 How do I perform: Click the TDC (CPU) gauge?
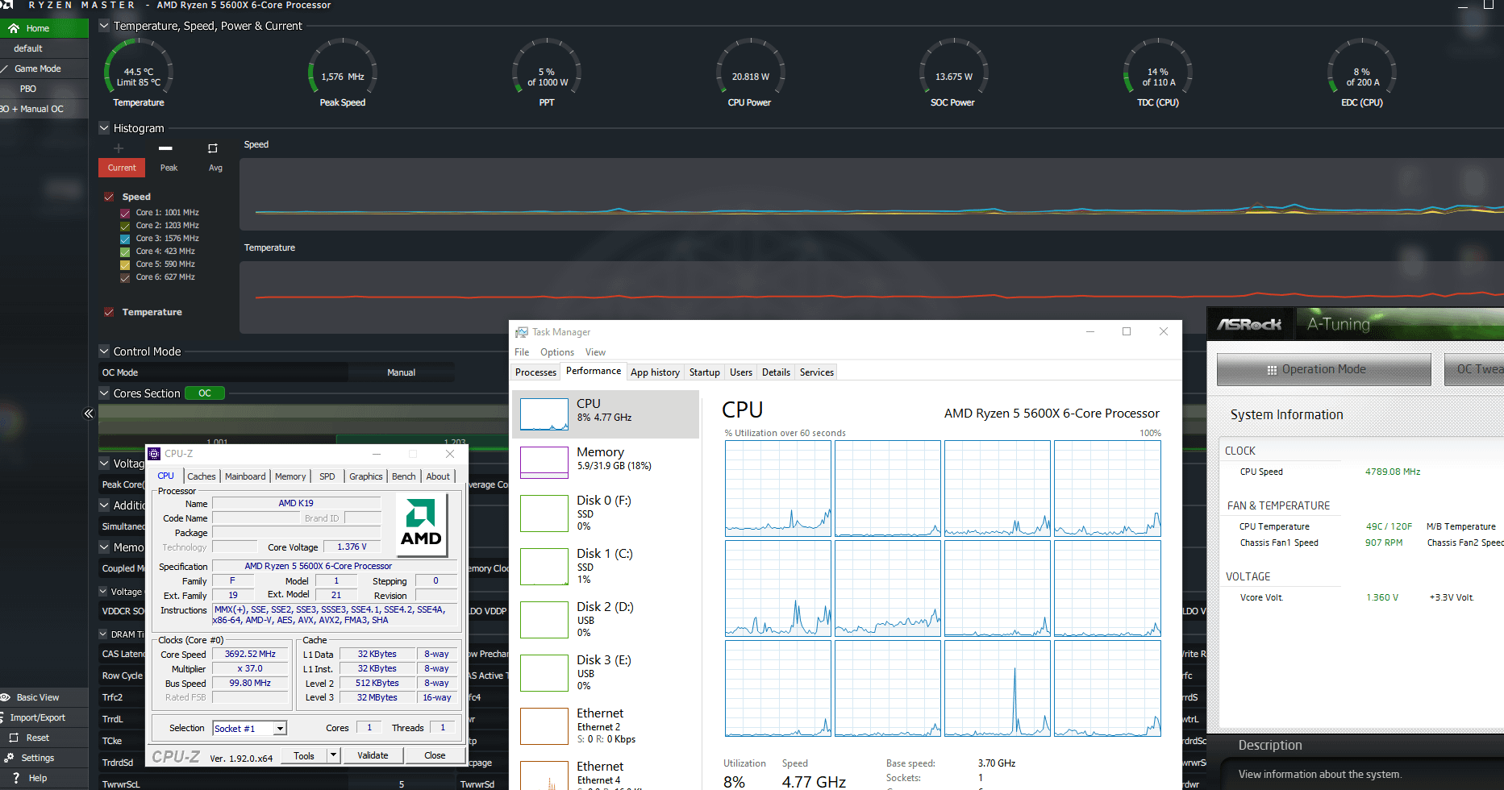pyautogui.click(x=1158, y=73)
